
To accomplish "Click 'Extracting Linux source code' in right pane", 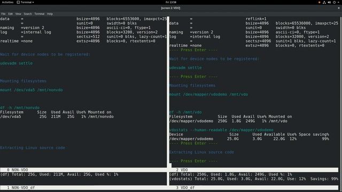I will [x=201, y=152].
